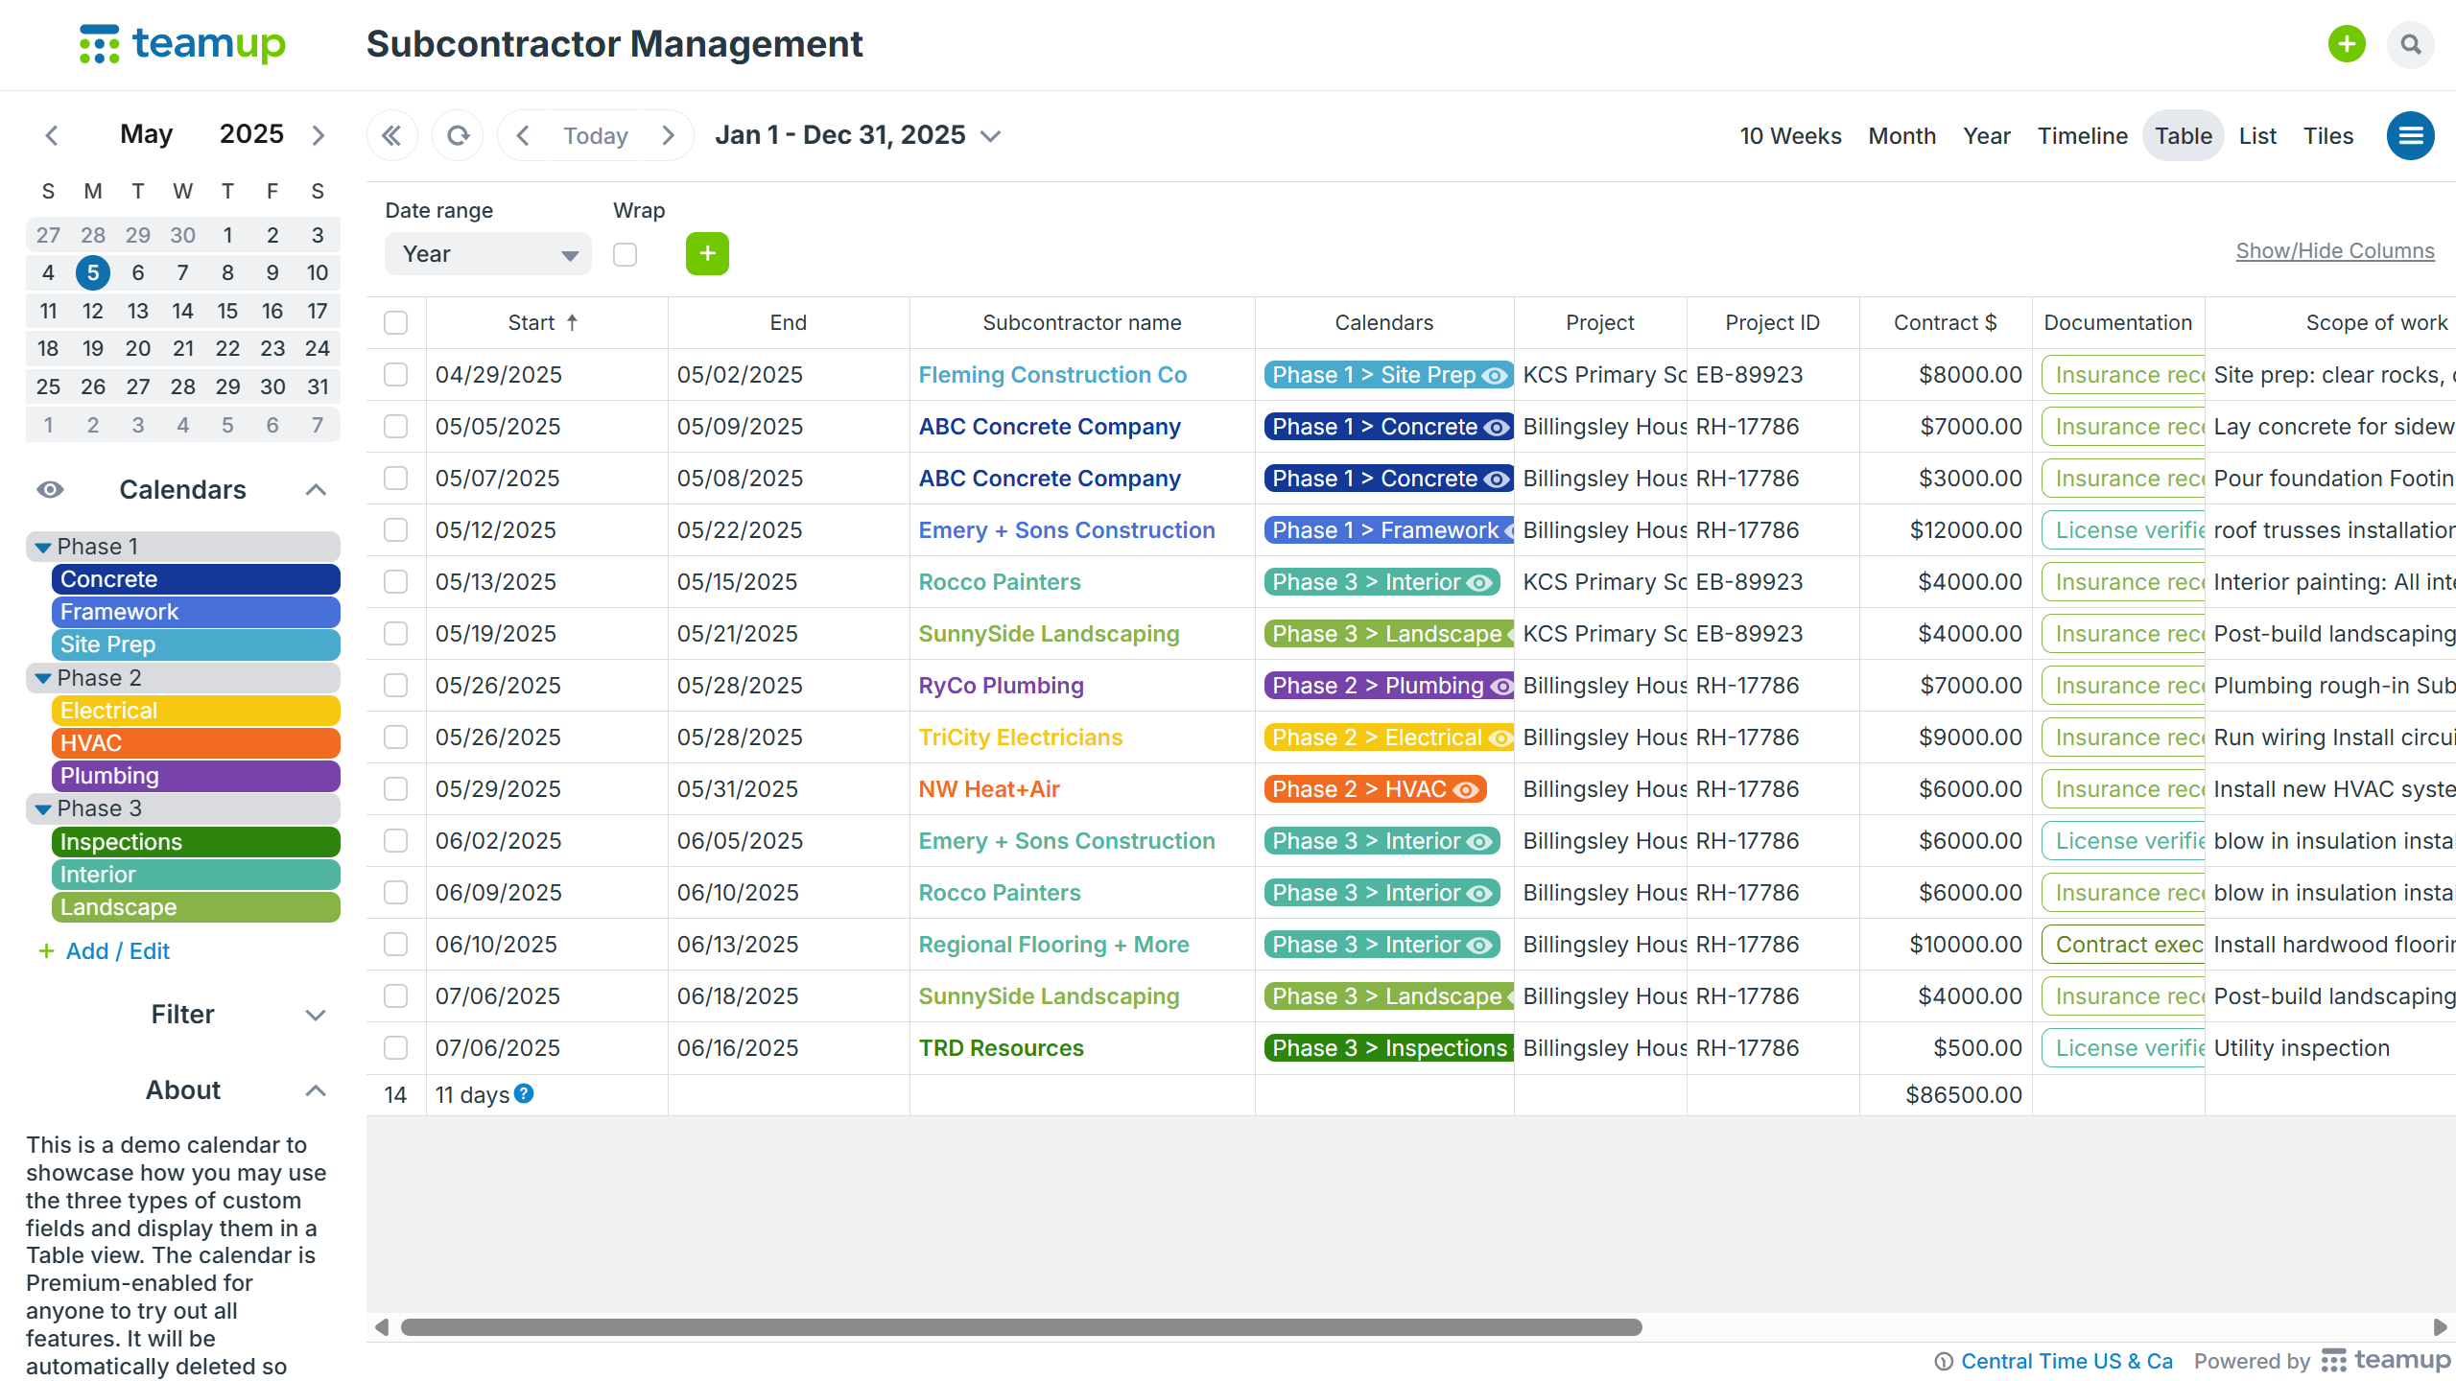Go to next month in mini calendar
Viewport: 2456px width, 1381px height.
(x=319, y=135)
